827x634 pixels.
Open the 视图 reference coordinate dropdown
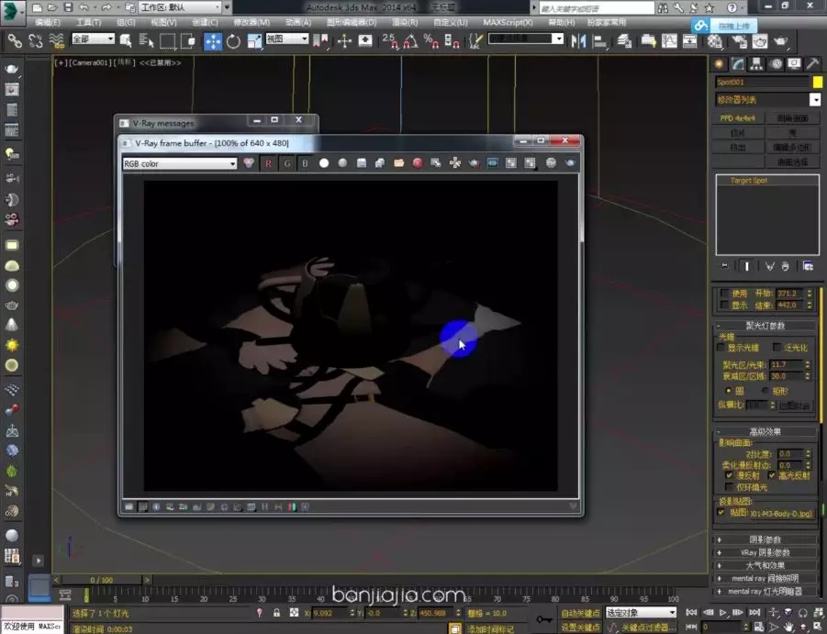tap(287, 39)
